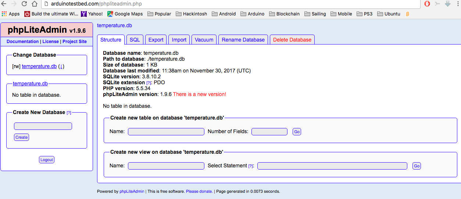
Task: Open the Rename Database tab
Action: (243, 40)
